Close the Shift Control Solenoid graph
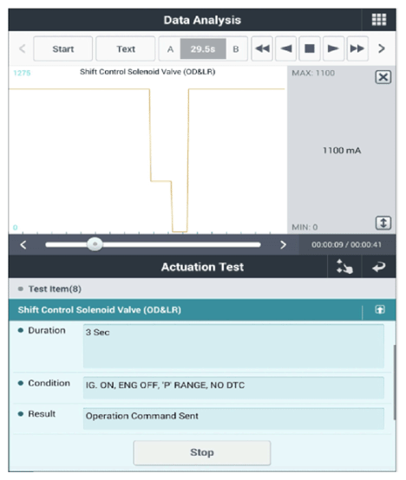Viewport: 406px width, 480px height. click(383, 77)
